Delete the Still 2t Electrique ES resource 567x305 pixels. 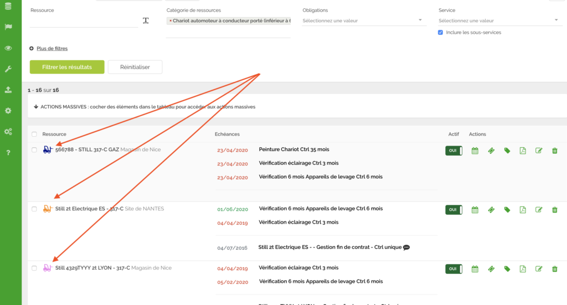pos(554,210)
